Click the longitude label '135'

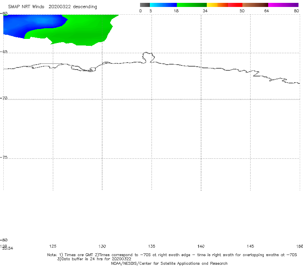click(151, 246)
